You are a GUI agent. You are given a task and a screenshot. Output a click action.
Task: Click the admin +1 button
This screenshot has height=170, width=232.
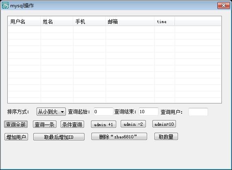point(104,124)
